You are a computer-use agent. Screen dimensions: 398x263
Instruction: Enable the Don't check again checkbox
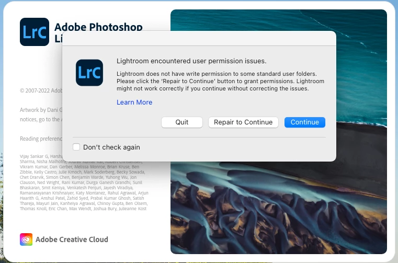[76, 147]
